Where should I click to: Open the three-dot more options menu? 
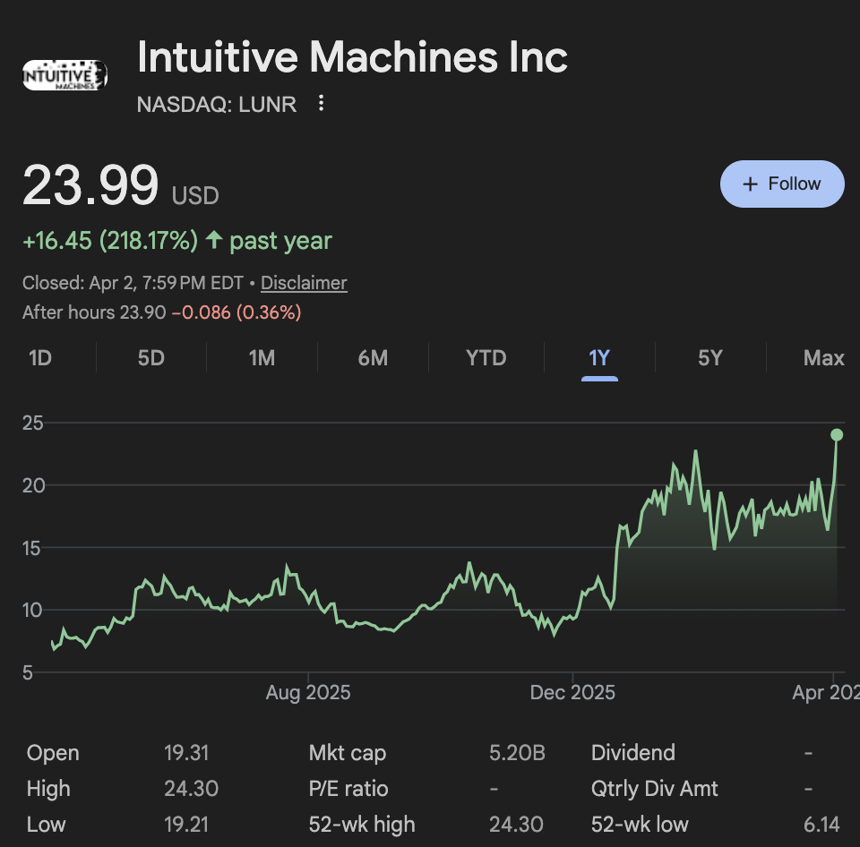pyautogui.click(x=322, y=104)
